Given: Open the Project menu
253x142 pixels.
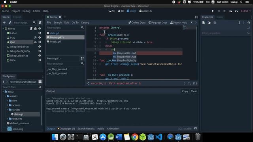Looking at the screenshot, I should point(15,11).
